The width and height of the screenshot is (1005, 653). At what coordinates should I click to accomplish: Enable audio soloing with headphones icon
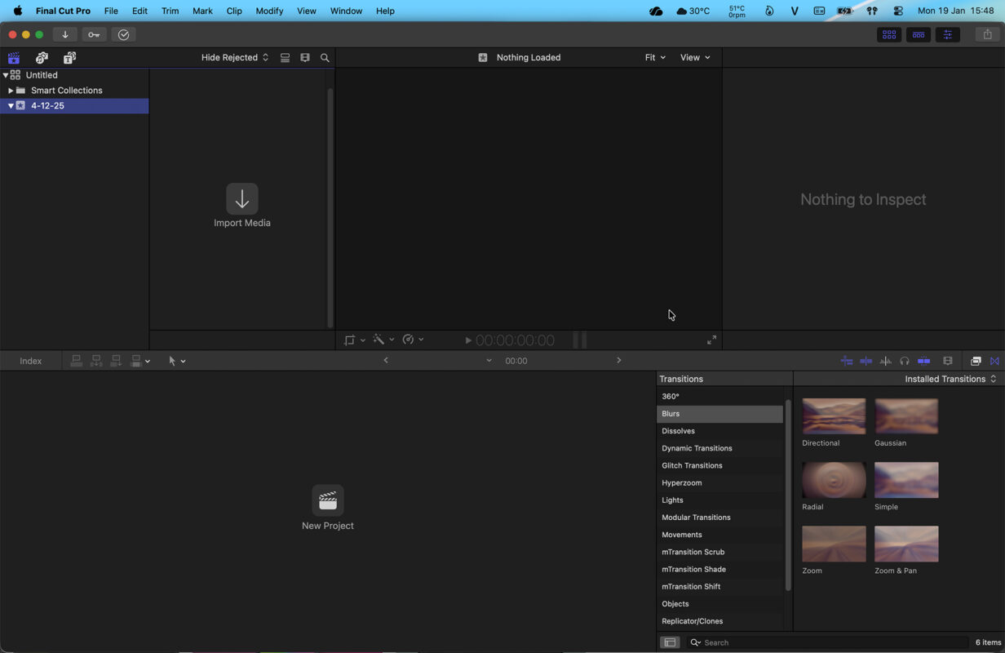905,360
